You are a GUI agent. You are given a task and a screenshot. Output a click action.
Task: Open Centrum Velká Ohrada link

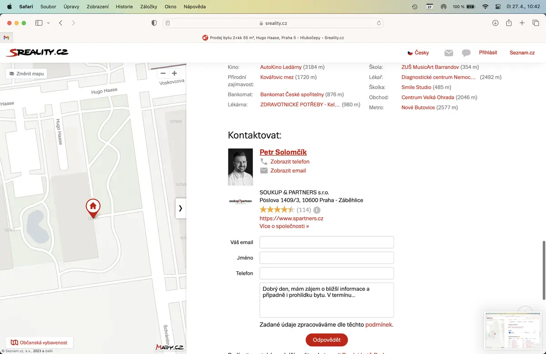click(x=428, y=97)
